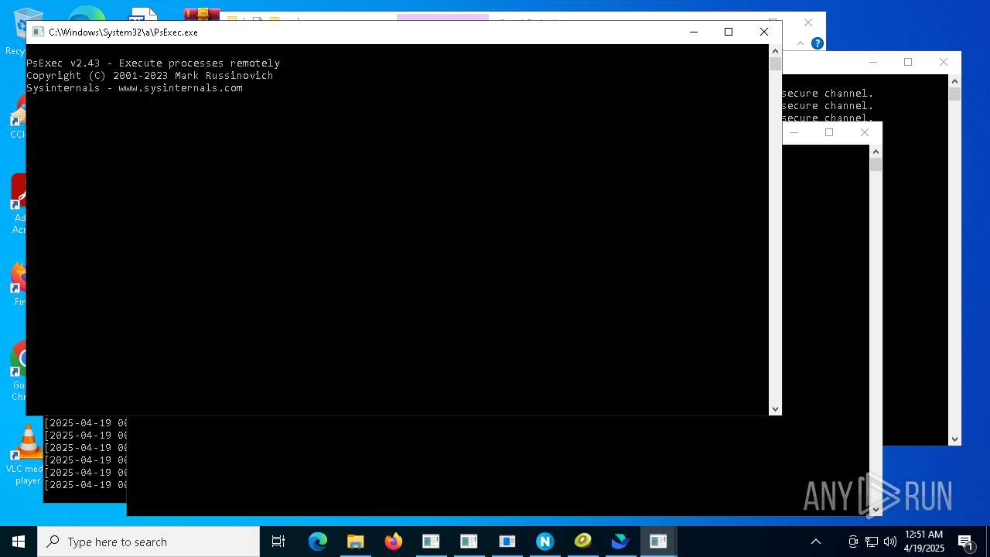Screen dimensions: 990x557
Task: Switch to third window app on taskbar
Action: tap(507, 542)
